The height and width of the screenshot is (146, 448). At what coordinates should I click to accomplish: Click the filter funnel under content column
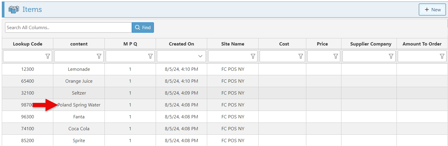99,56
